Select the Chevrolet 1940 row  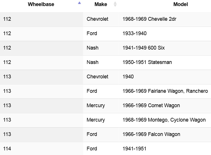(105, 77)
